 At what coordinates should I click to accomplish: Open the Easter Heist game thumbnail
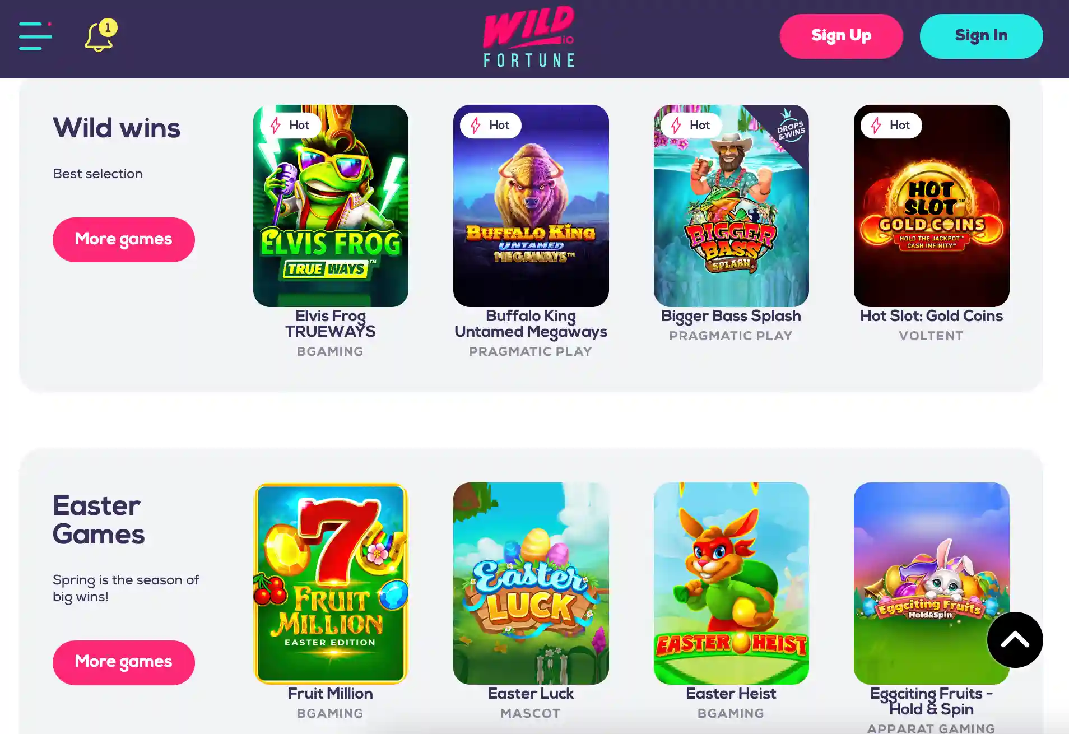(731, 583)
